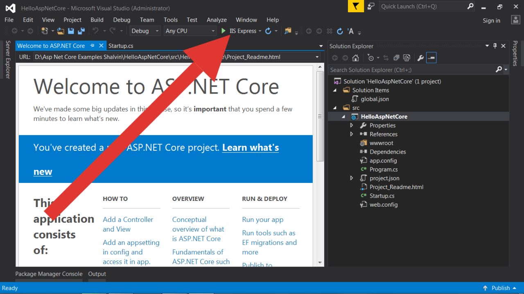The width and height of the screenshot is (524, 294).
Task: Click the Sign in link
Action: [491, 20]
